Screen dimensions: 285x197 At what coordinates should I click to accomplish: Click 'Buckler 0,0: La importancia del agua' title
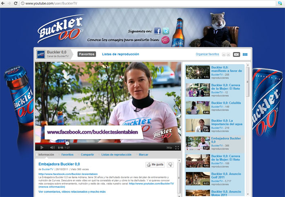227,122
